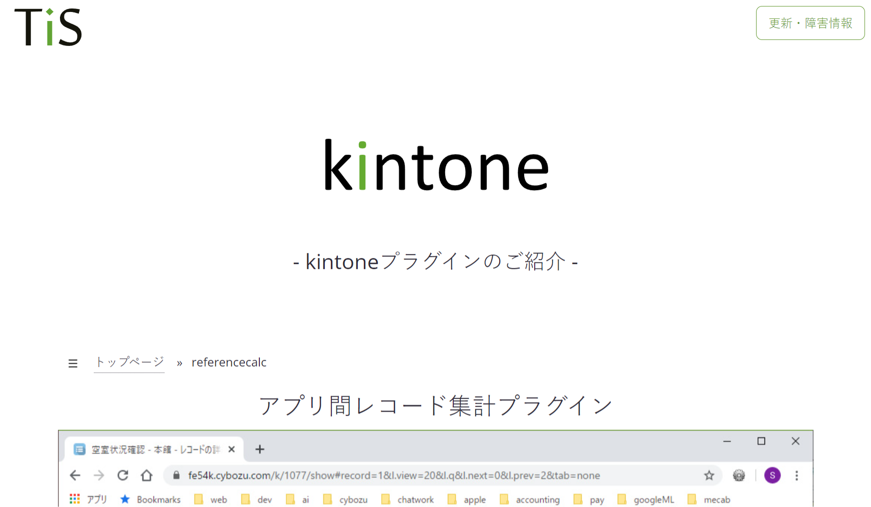Click the referencecalc breadcrumb text
Screen dimensions: 871x507
tap(229, 362)
